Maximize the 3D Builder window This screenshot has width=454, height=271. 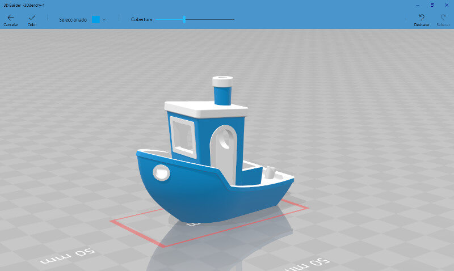click(x=432, y=5)
